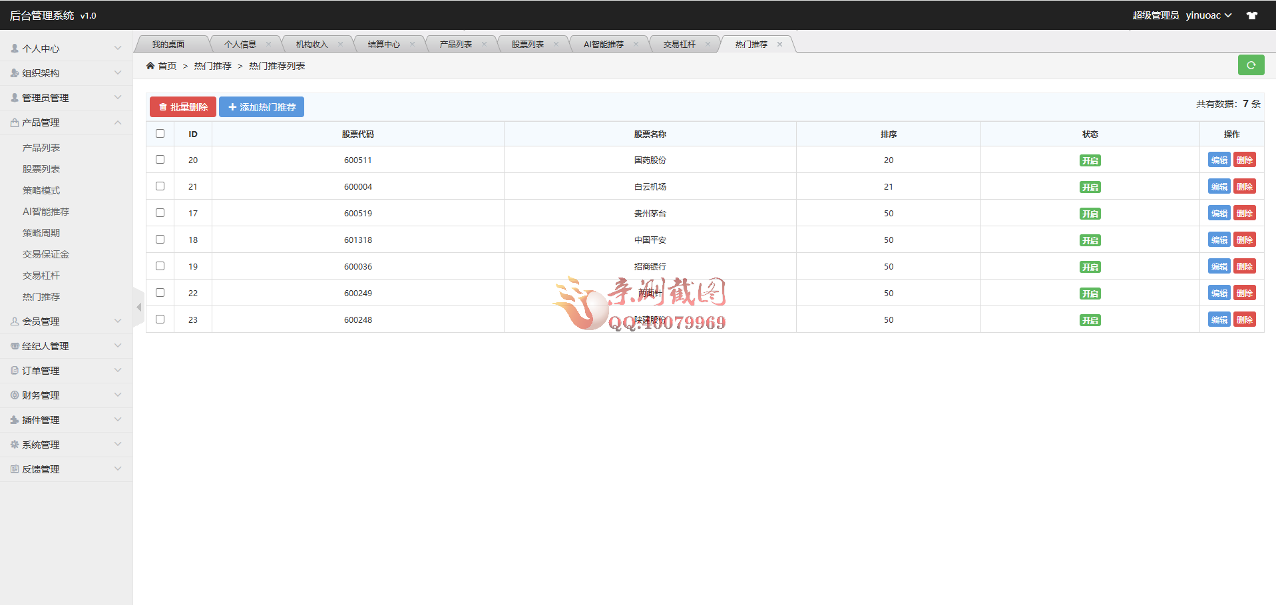This screenshot has height=605, width=1276.
Task: Click 编辑 for the 中国平安 row
Action: click(x=1219, y=240)
